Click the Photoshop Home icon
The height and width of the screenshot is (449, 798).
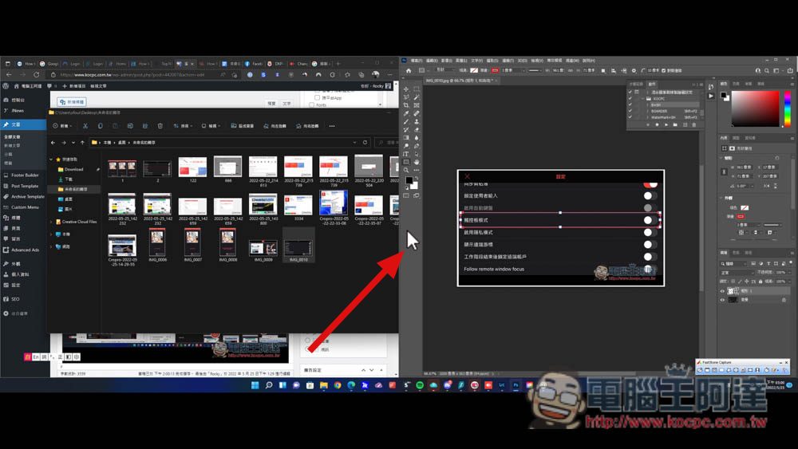408,70
